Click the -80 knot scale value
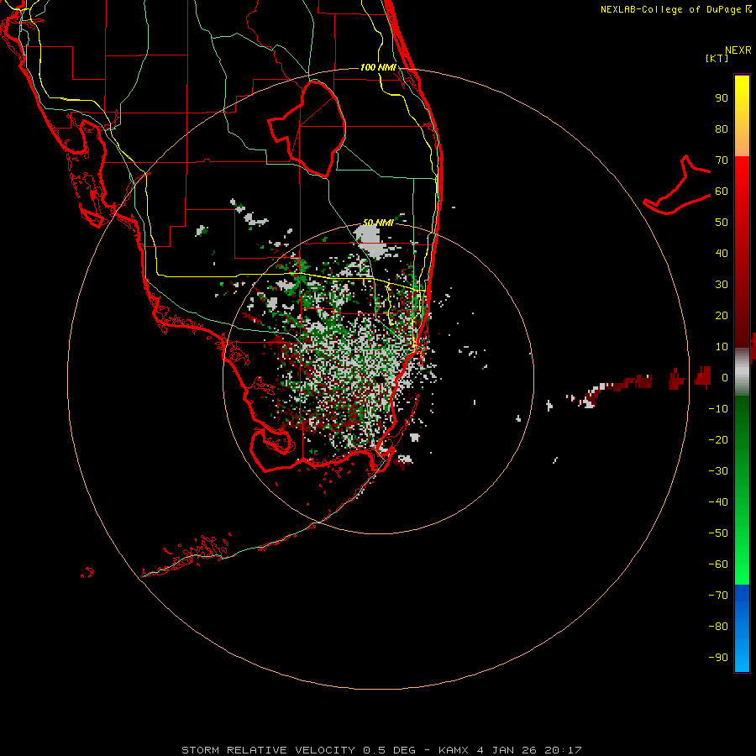The image size is (756, 756). 718,627
